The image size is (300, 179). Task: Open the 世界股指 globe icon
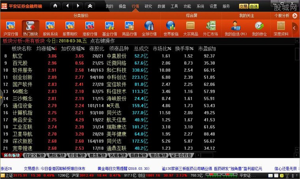pyautogui.click(x=171, y=29)
